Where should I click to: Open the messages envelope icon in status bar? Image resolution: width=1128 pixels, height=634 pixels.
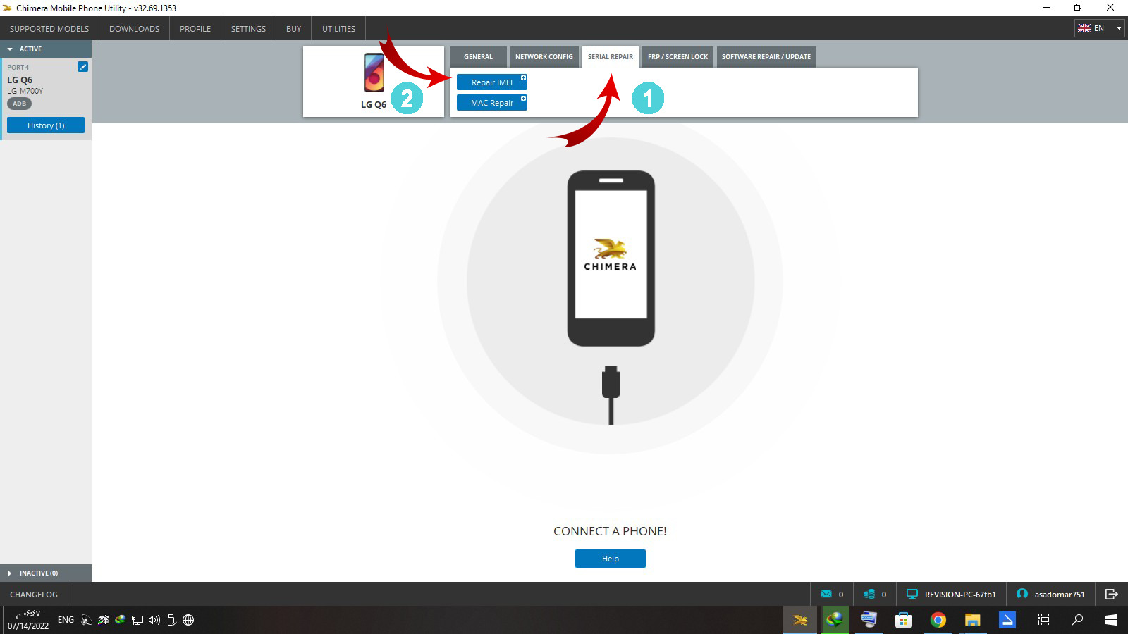tap(826, 594)
